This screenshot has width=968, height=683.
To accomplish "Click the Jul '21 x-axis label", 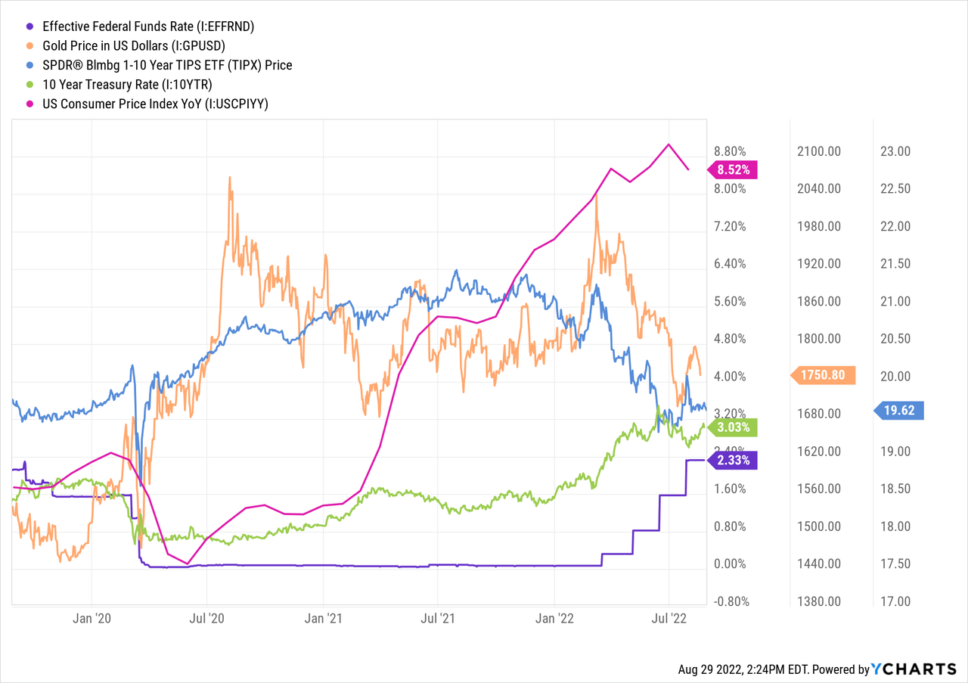I will [438, 619].
